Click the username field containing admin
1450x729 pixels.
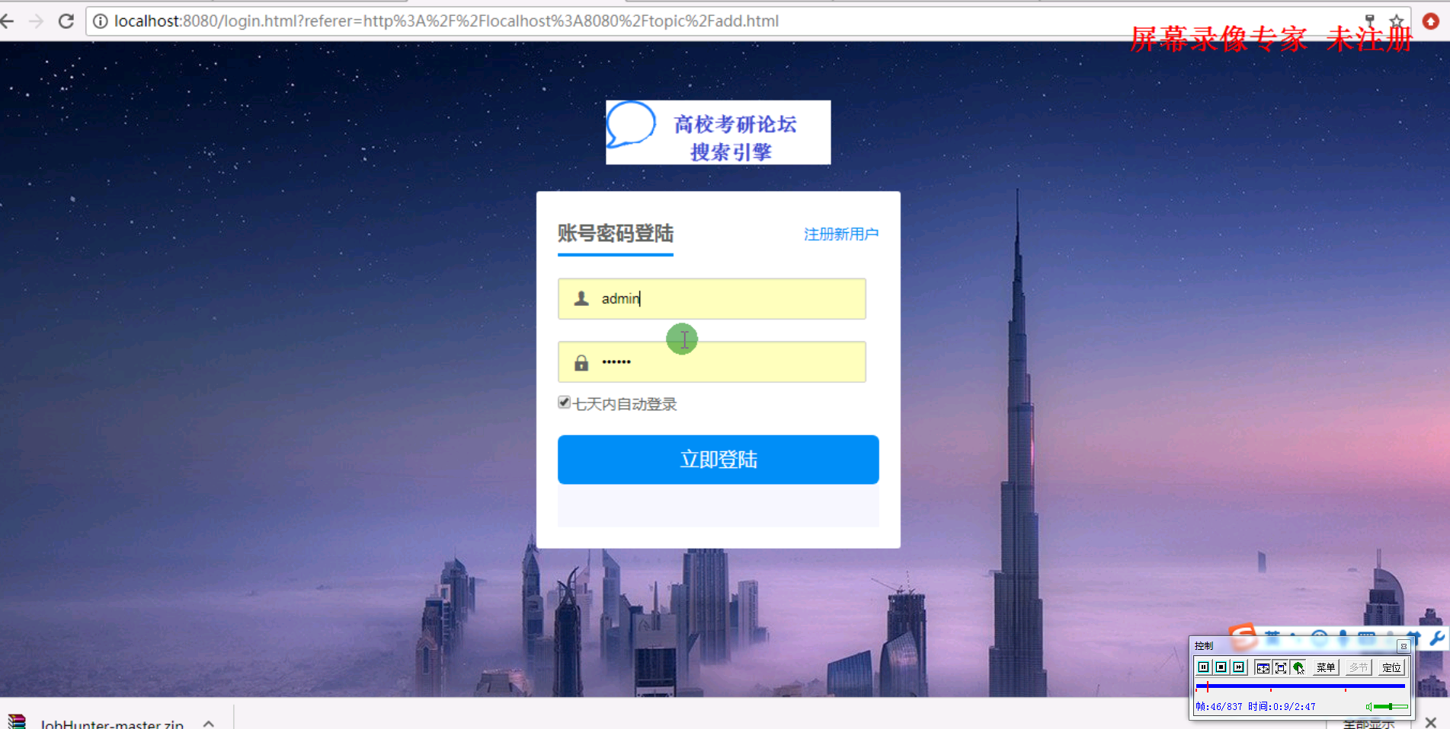[712, 298]
